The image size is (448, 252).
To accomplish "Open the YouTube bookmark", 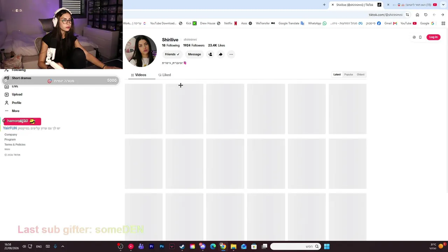I will [408, 23].
